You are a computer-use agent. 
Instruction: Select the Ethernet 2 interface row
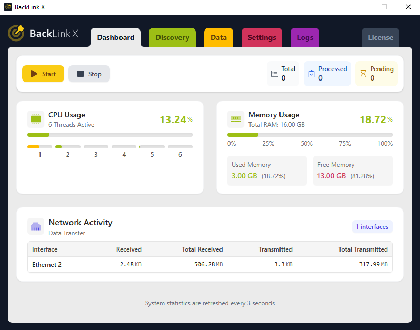209,264
